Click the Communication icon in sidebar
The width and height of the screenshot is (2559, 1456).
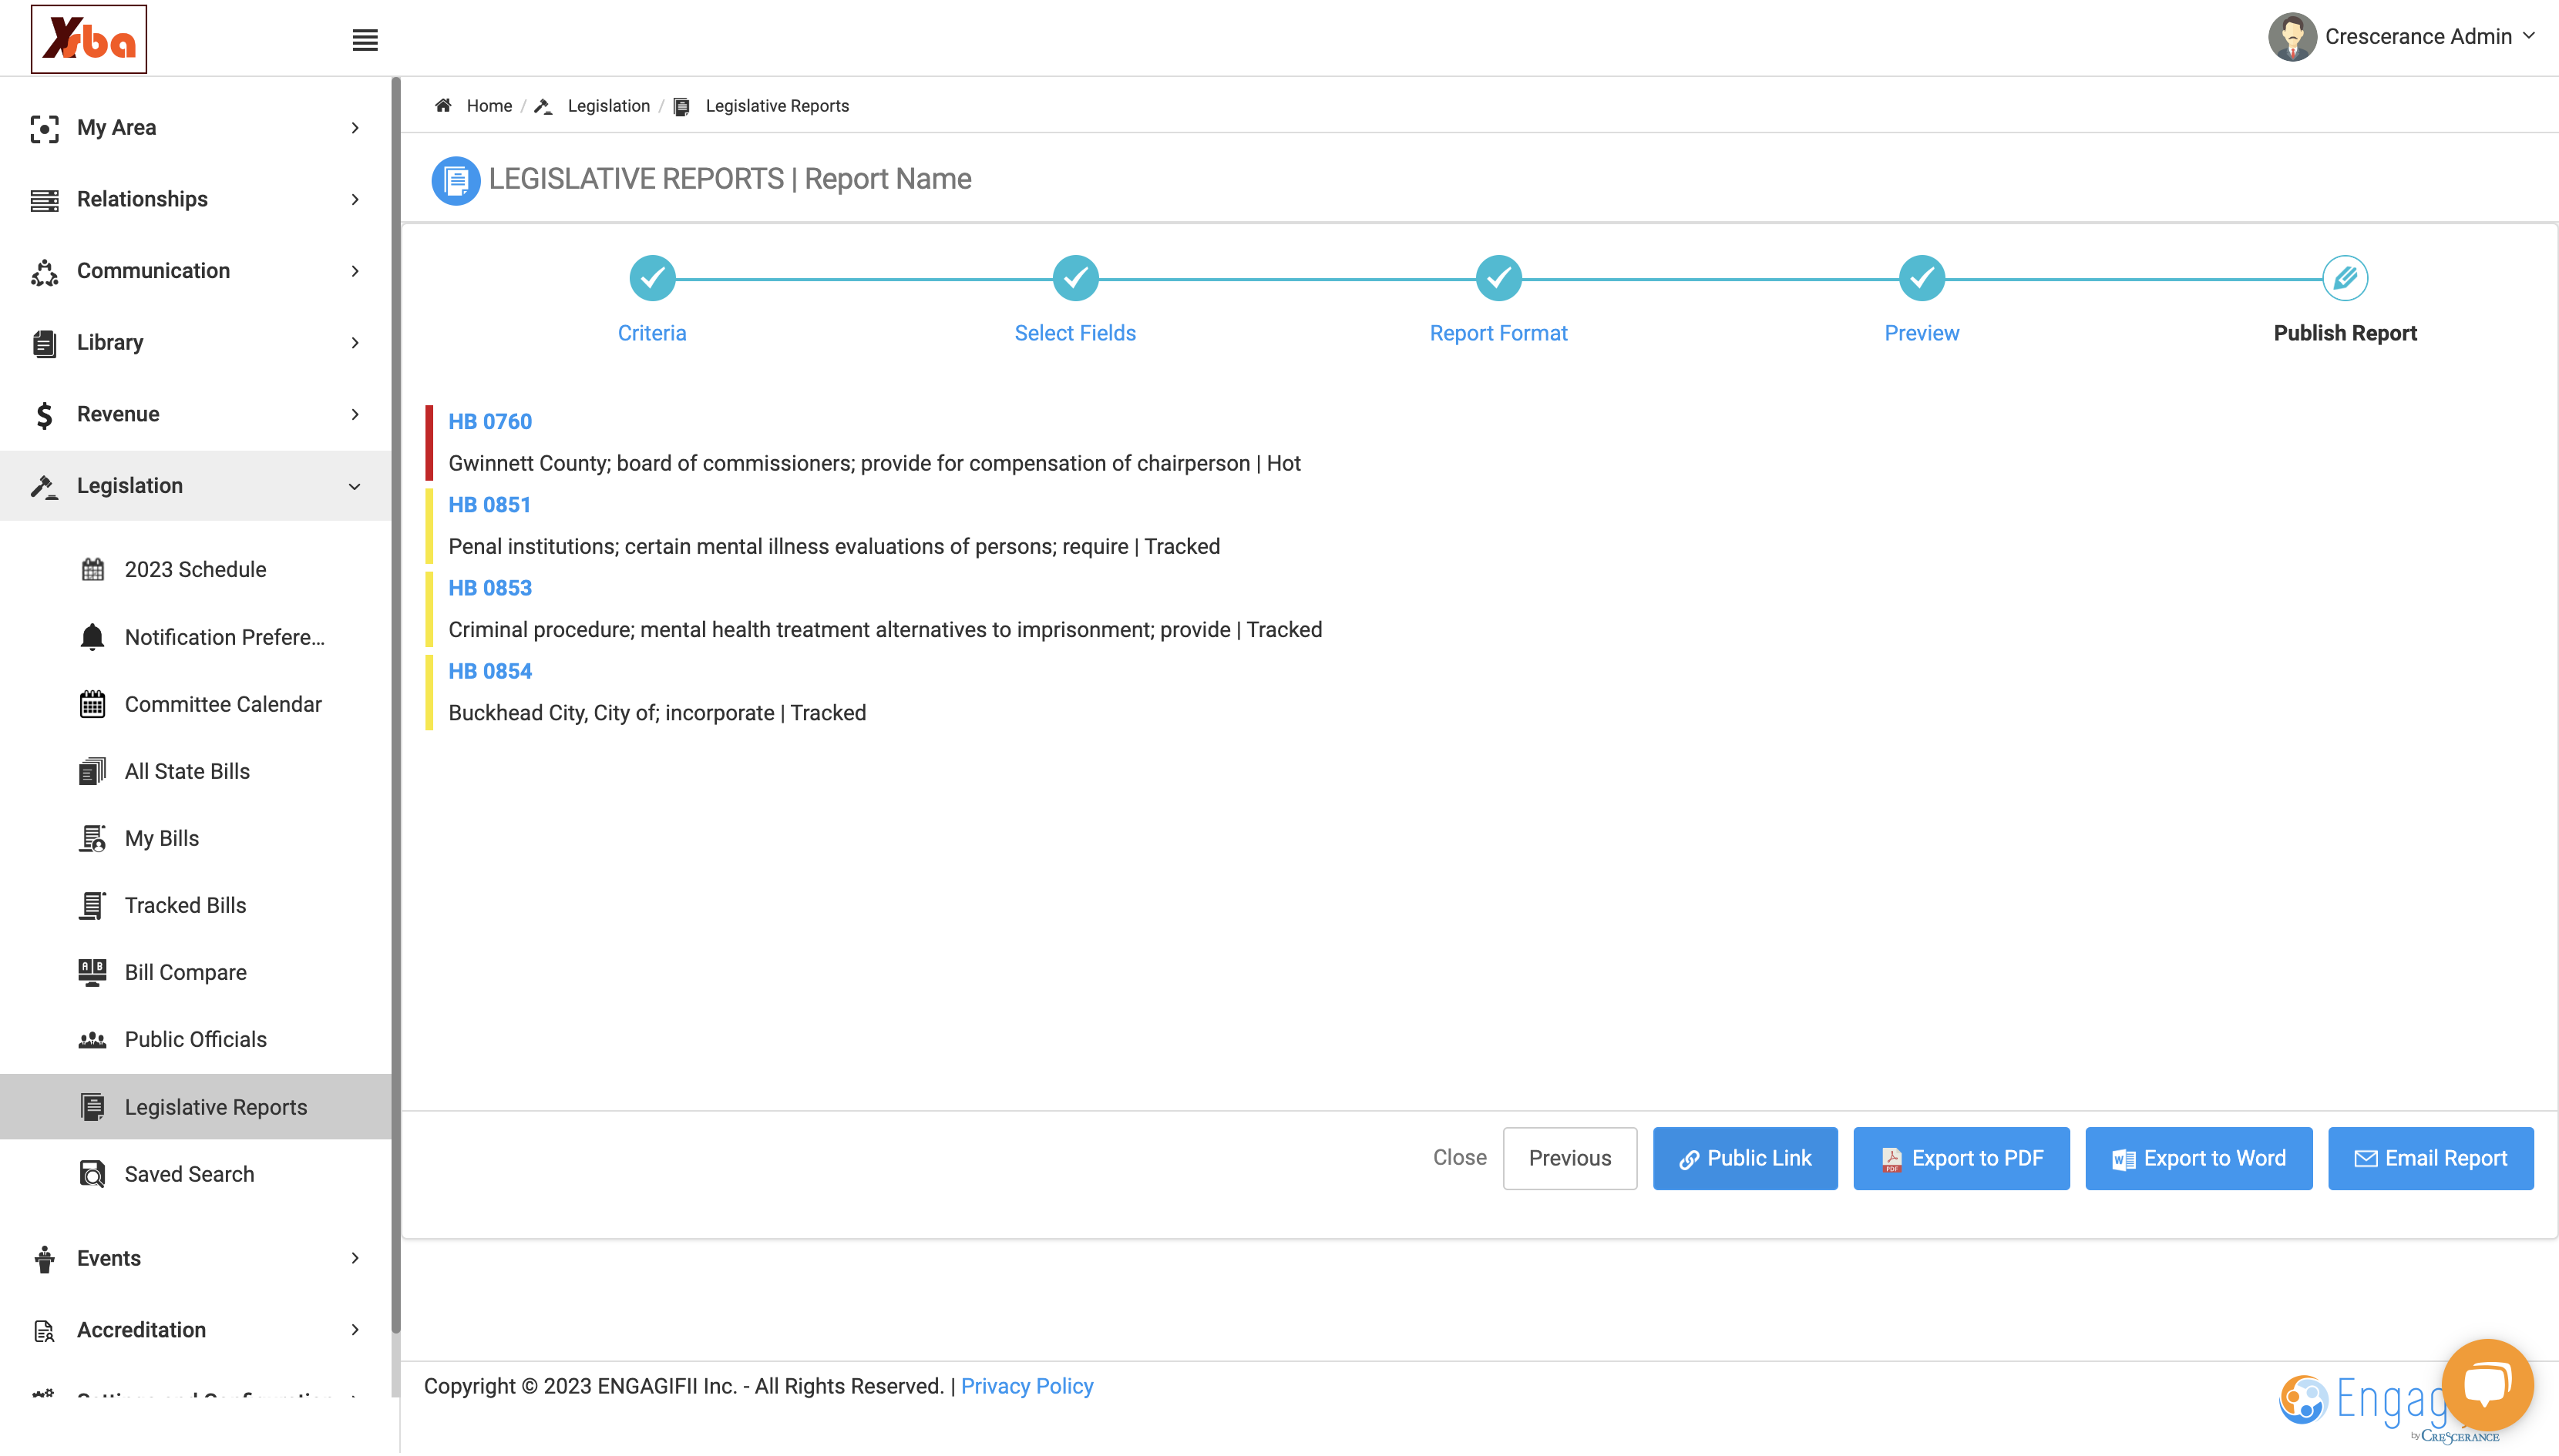point(44,272)
